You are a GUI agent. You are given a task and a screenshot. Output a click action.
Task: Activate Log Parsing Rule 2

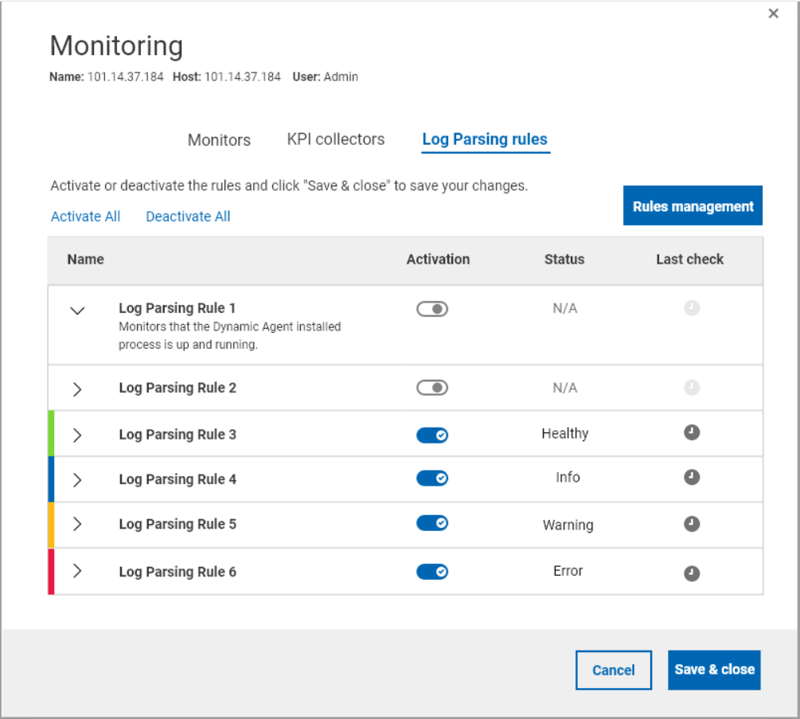(431, 388)
